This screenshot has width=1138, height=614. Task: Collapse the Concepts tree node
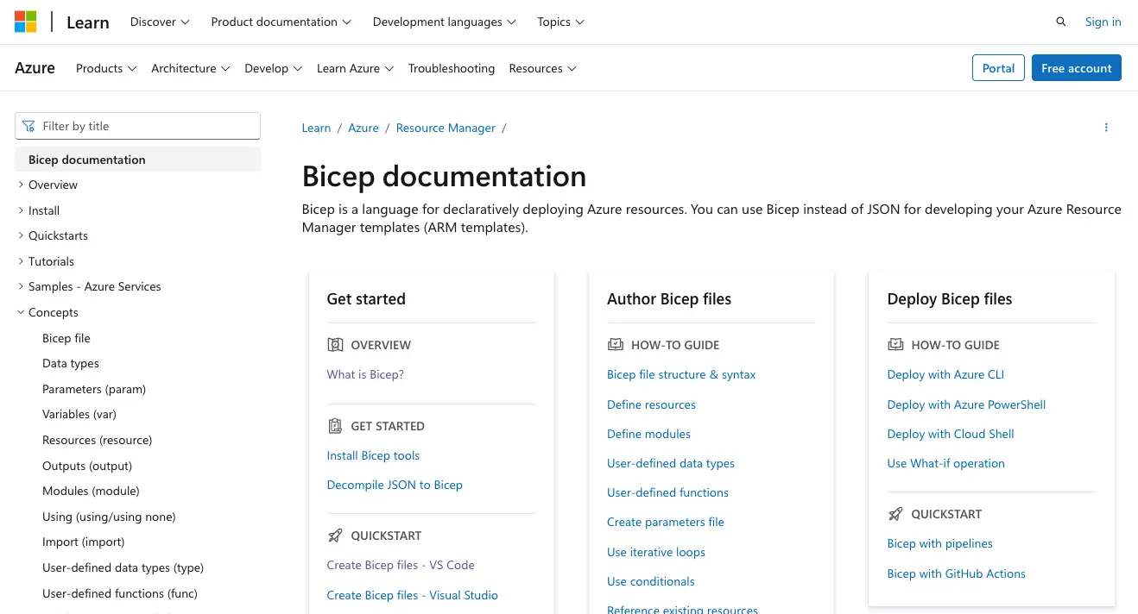click(x=21, y=312)
